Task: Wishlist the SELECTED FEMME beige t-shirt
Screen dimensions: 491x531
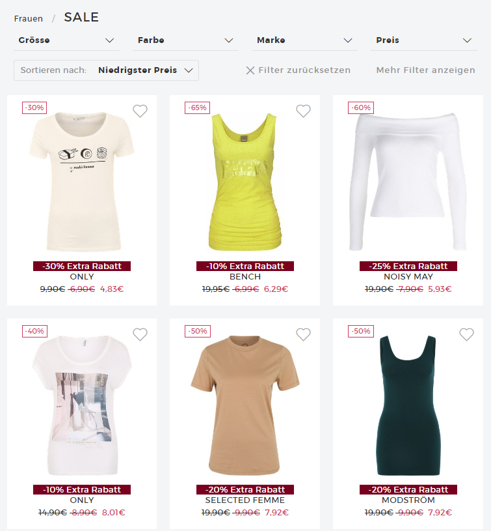Action: point(303,334)
